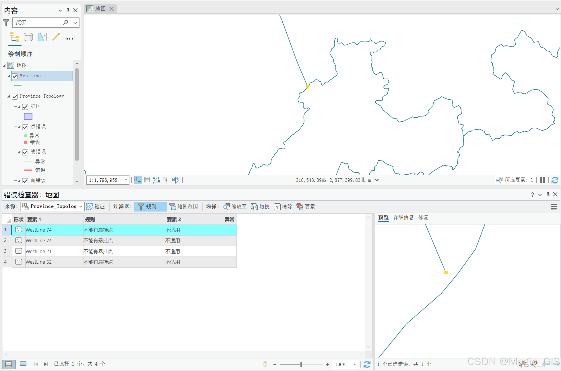Click the List By Data Source cylinder icon
This screenshot has width=561, height=371.
28,37
